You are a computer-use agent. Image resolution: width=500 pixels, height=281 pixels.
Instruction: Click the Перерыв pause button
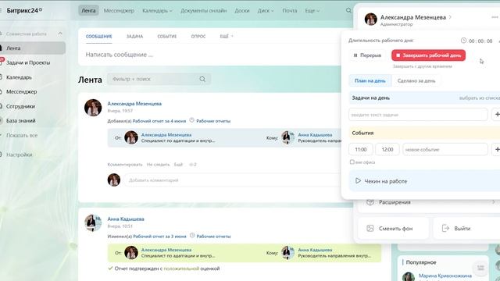tap(367, 55)
